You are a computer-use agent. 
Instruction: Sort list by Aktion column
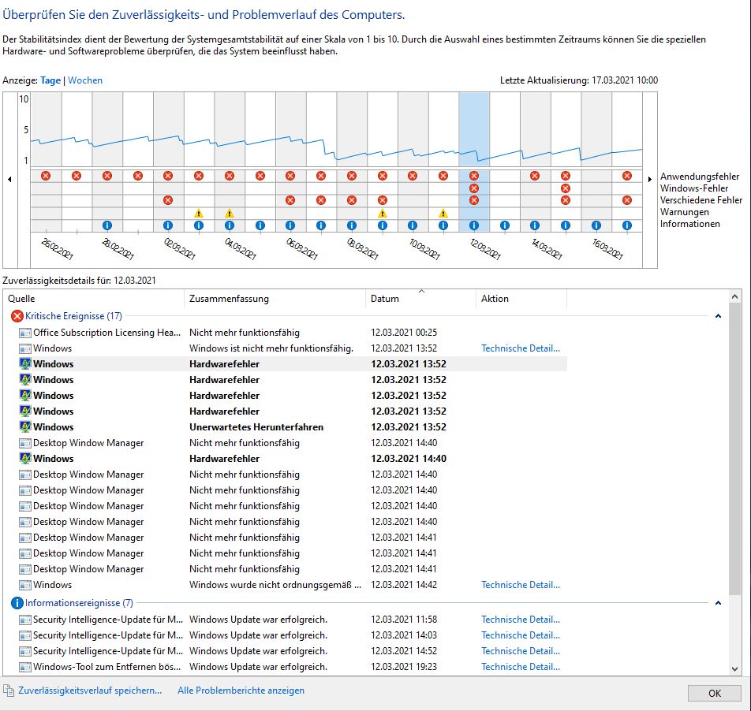(x=521, y=299)
